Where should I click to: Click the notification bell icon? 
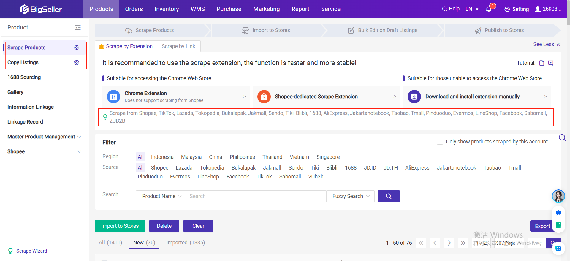(488, 9)
